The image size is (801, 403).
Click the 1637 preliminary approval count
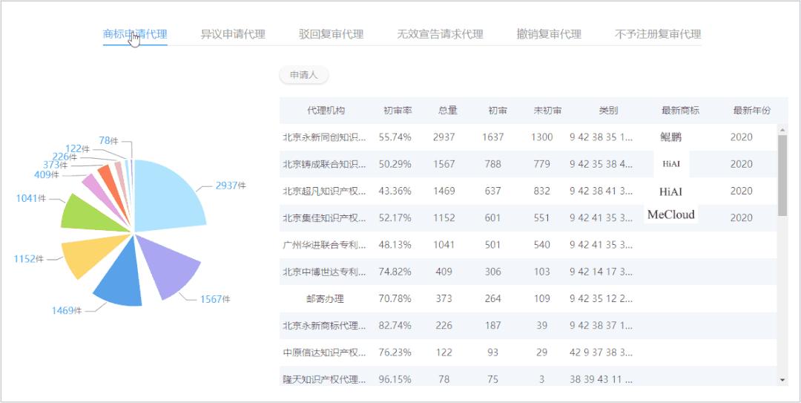493,137
